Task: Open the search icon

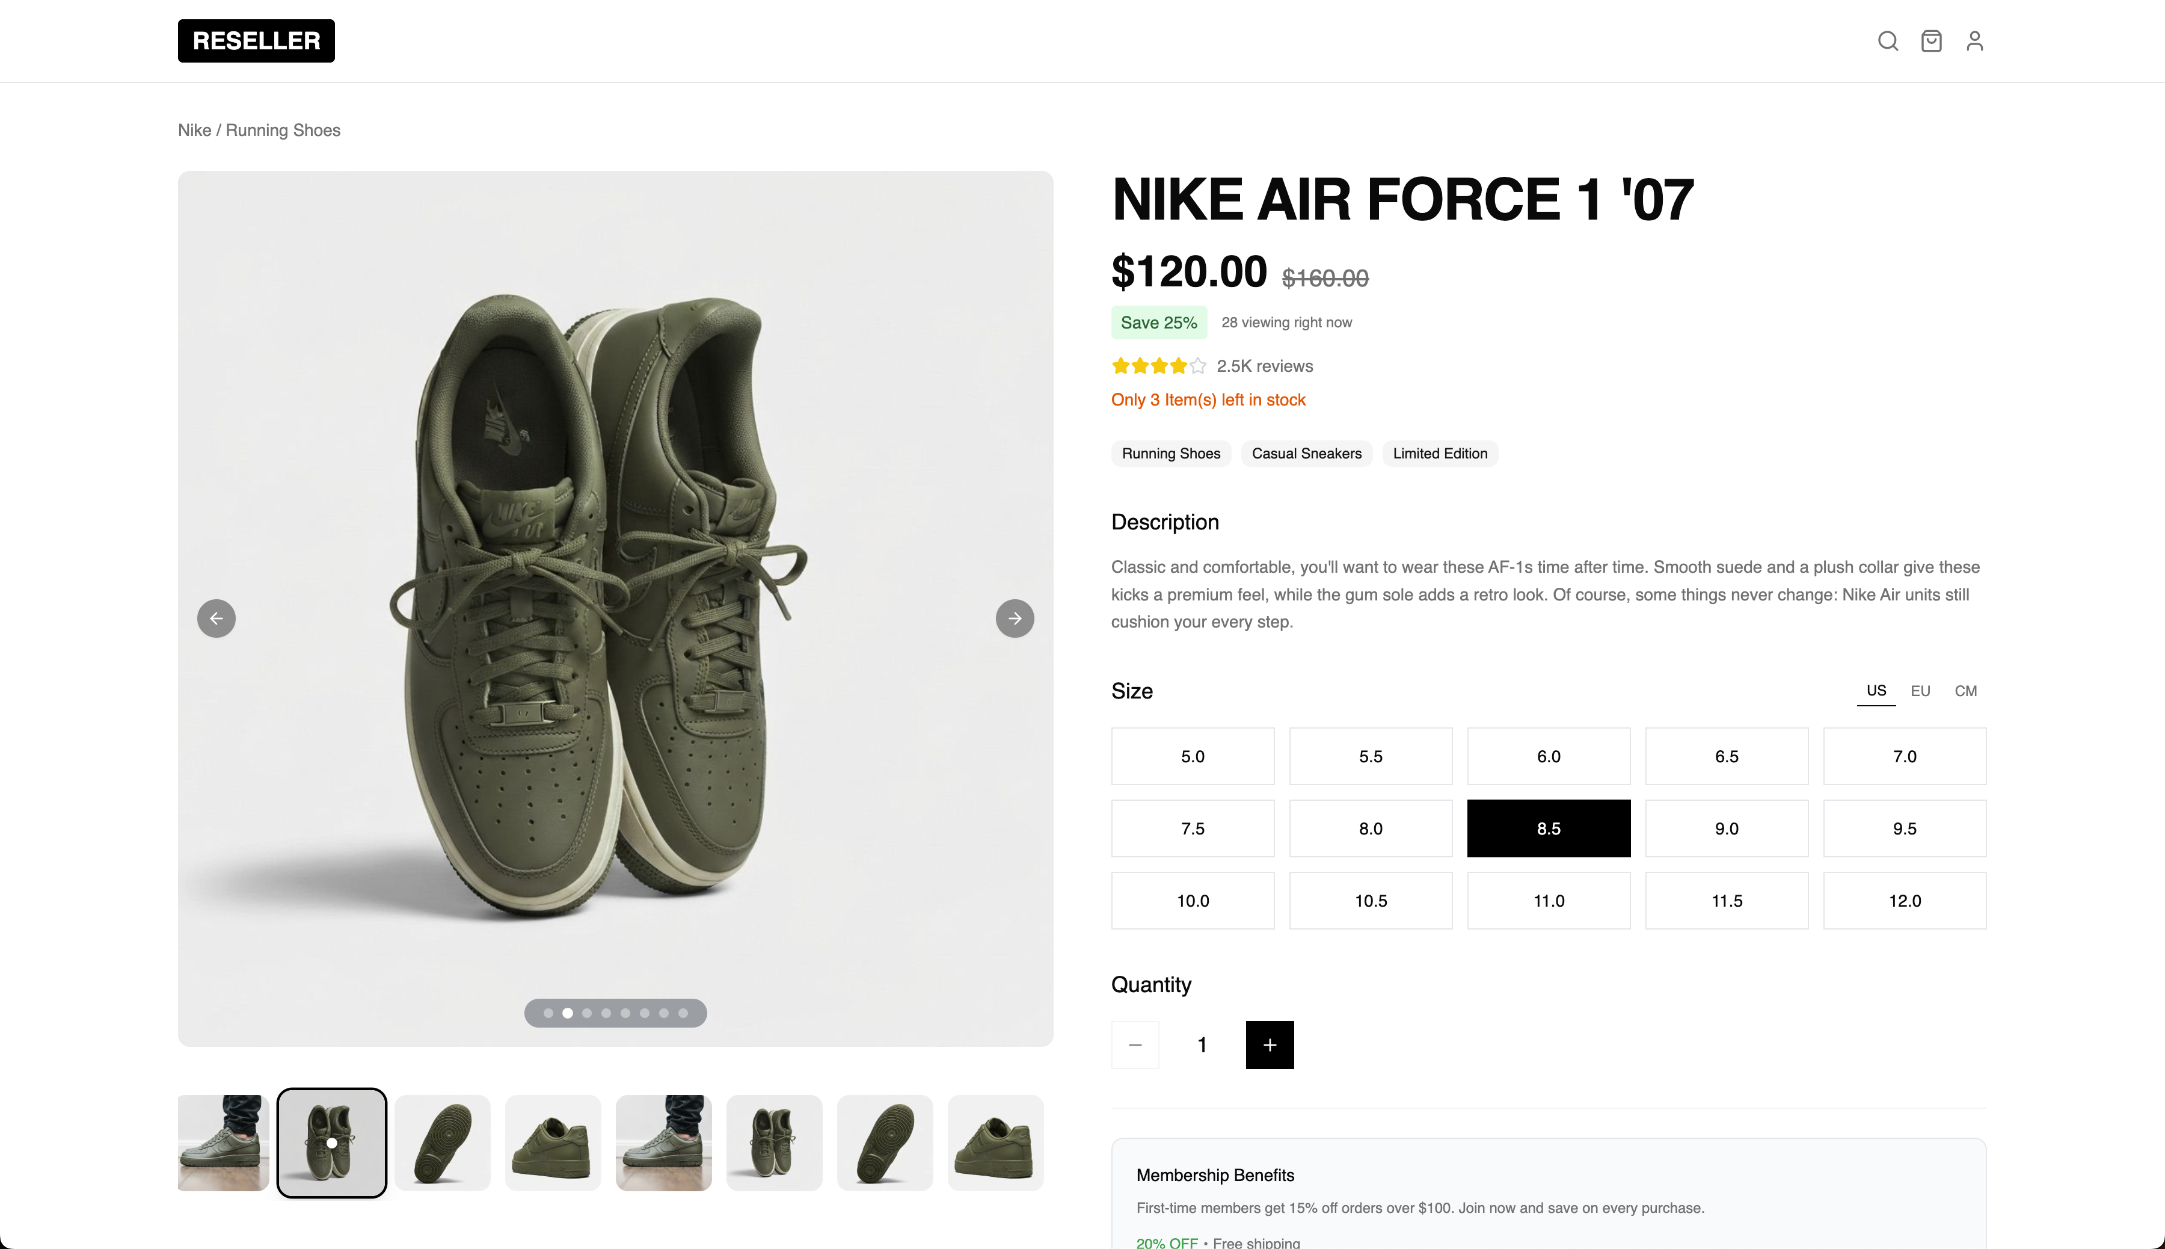Action: click(x=1888, y=40)
